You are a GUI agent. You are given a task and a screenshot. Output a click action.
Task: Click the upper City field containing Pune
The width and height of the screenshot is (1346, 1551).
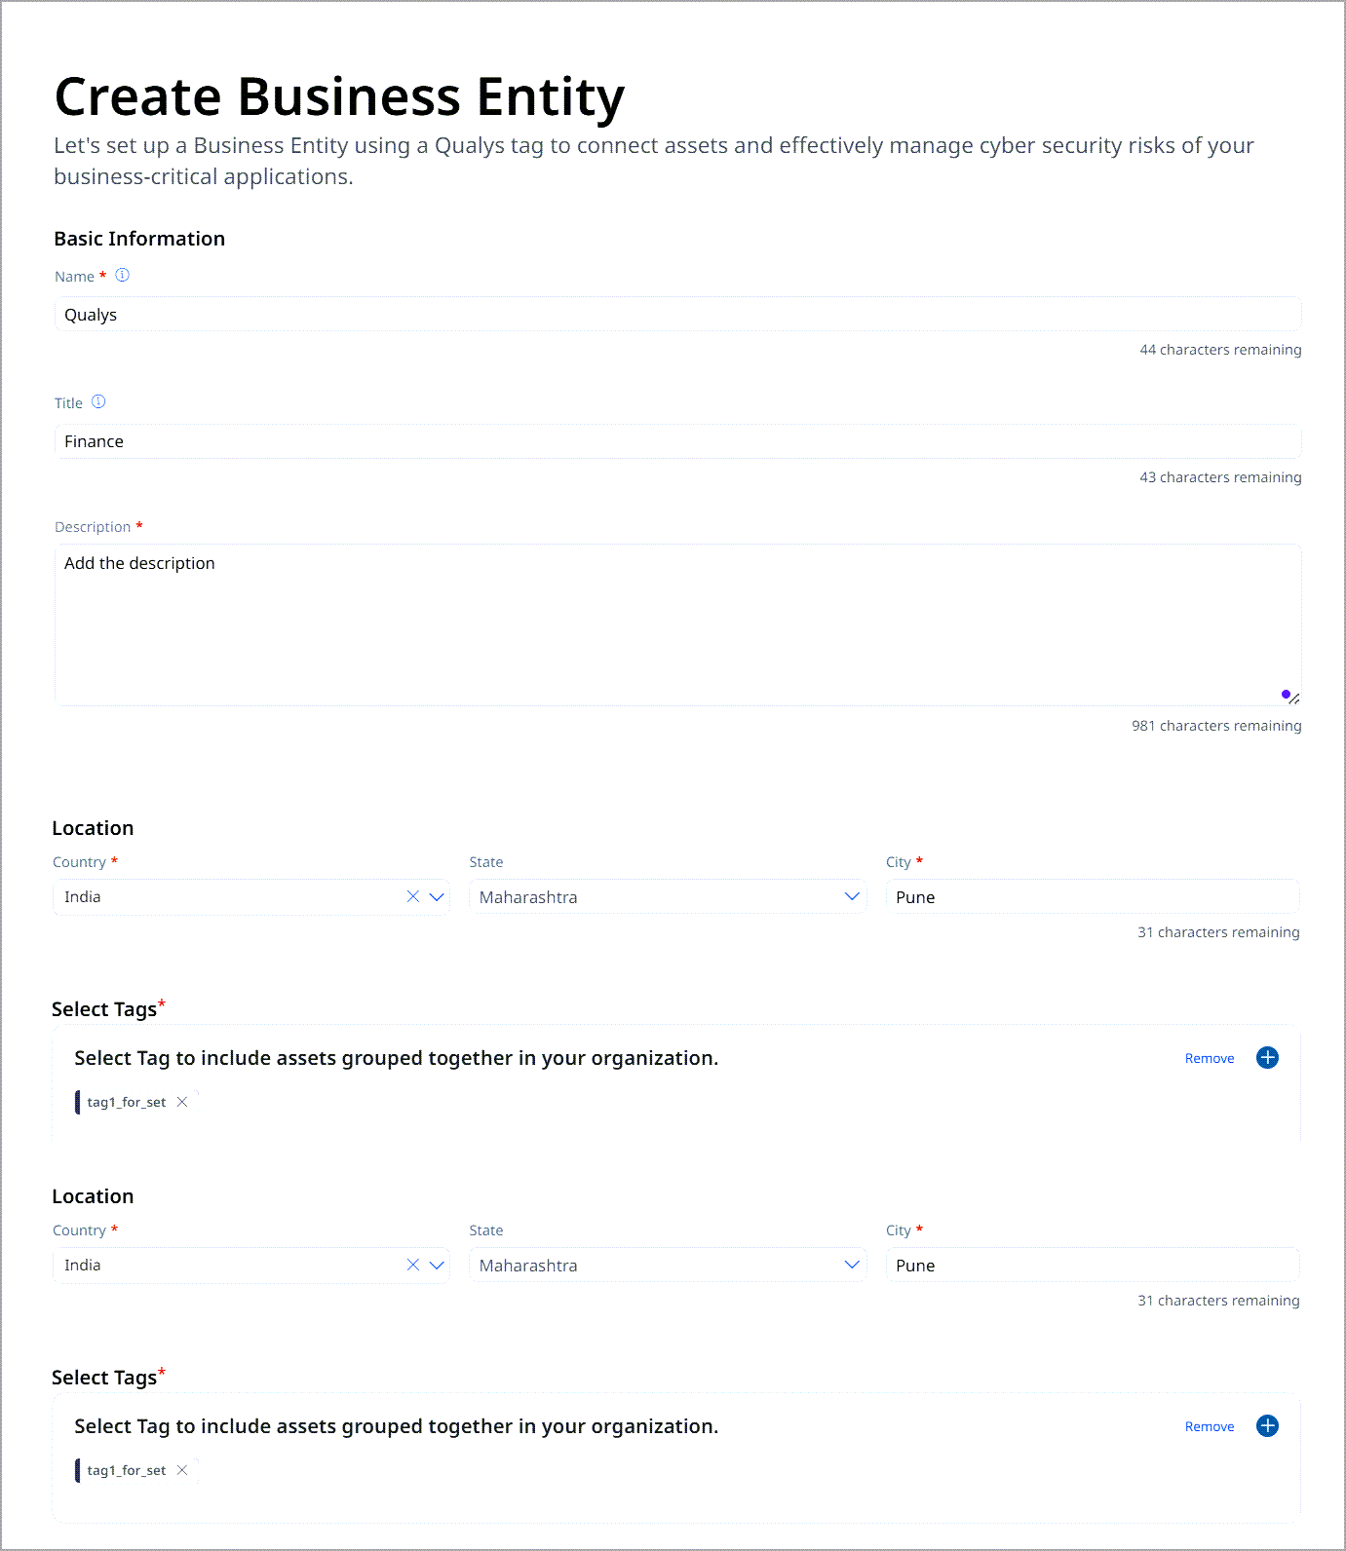pos(1092,897)
